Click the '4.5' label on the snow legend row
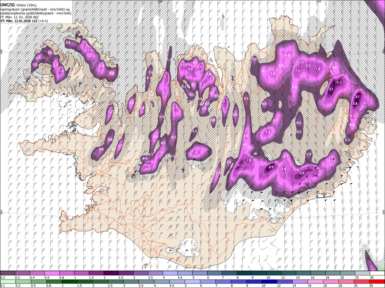 tap(180, 277)
